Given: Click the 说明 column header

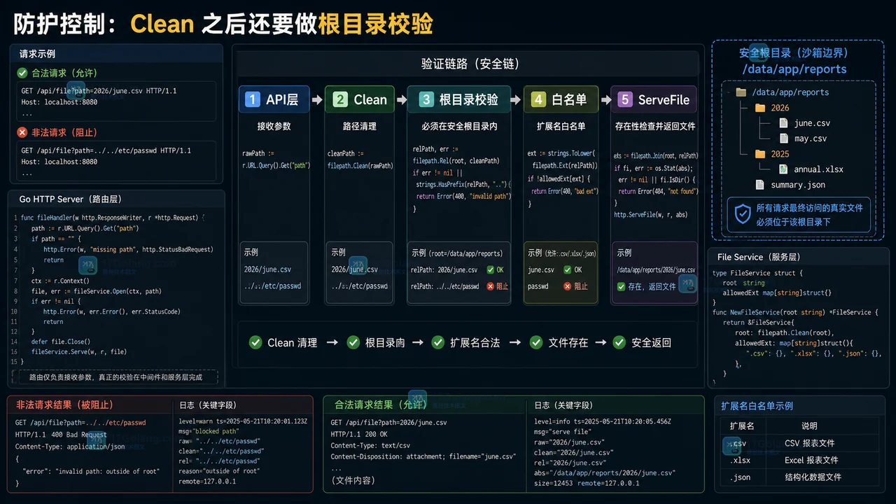Looking at the screenshot, I should pyautogui.click(x=809, y=426).
